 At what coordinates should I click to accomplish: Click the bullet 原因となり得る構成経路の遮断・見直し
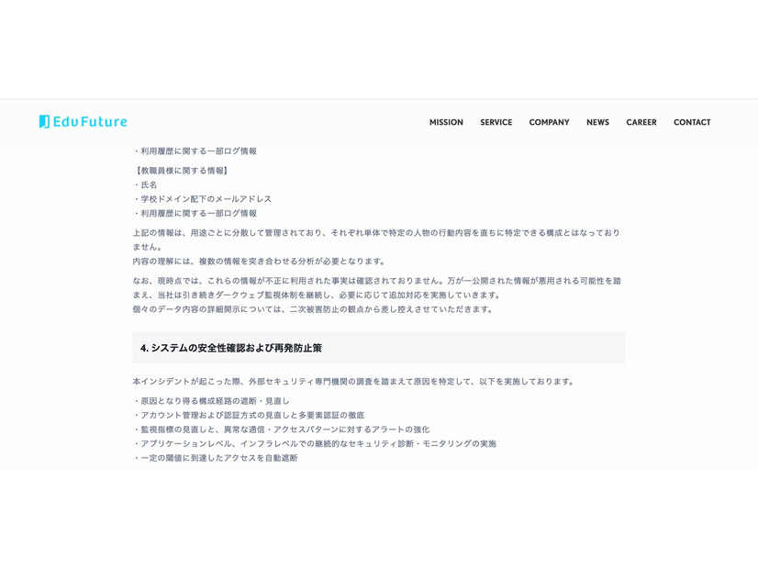(212, 400)
